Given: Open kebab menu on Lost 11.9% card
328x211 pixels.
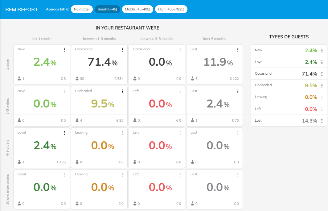Looking at the screenshot, I should click(x=238, y=50).
